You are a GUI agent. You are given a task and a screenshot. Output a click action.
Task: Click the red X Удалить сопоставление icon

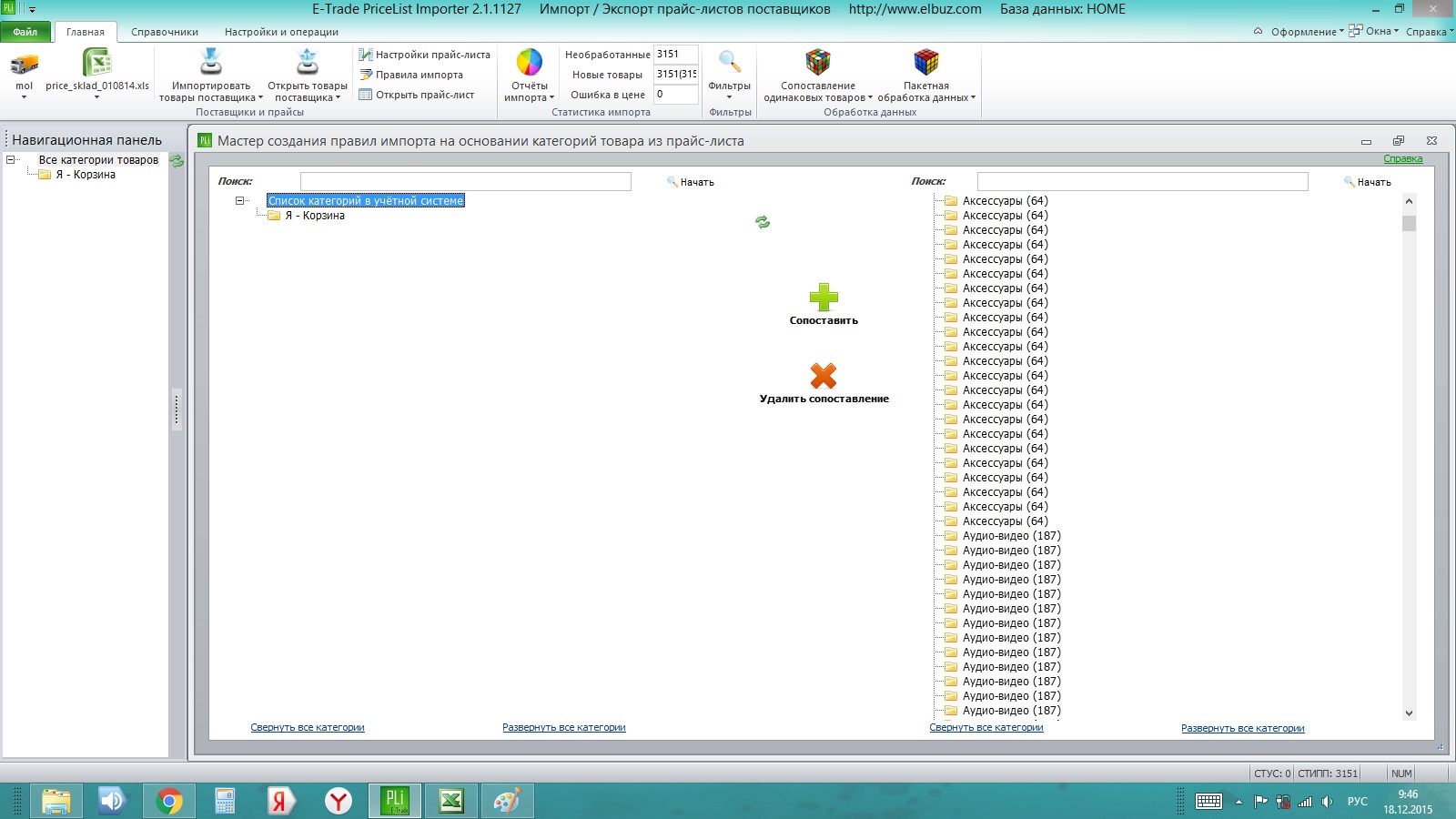[824, 376]
